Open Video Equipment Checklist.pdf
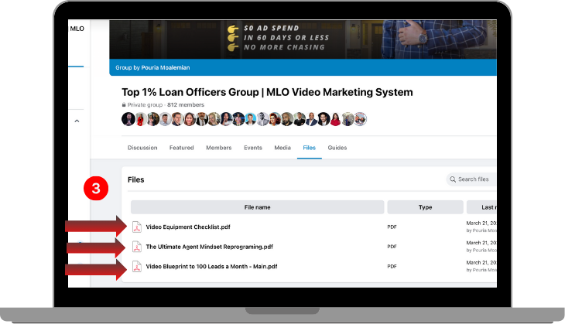 pos(188,227)
